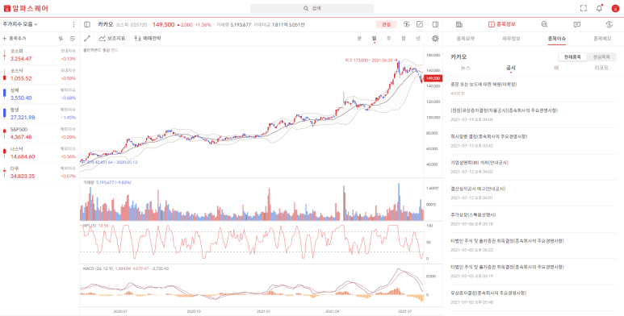Switch chart to 년 interval

418,39
